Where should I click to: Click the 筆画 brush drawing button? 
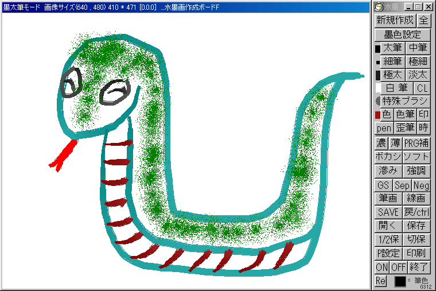388,199
